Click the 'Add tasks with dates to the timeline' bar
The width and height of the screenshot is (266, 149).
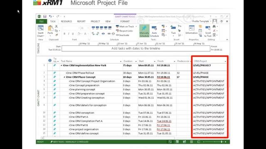click(x=136, y=48)
